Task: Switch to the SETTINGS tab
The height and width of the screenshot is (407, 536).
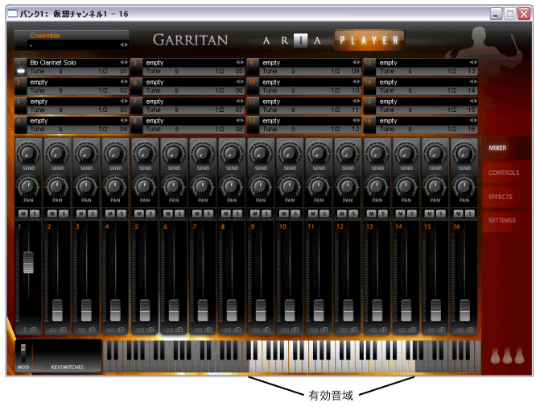Action: point(502,221)
